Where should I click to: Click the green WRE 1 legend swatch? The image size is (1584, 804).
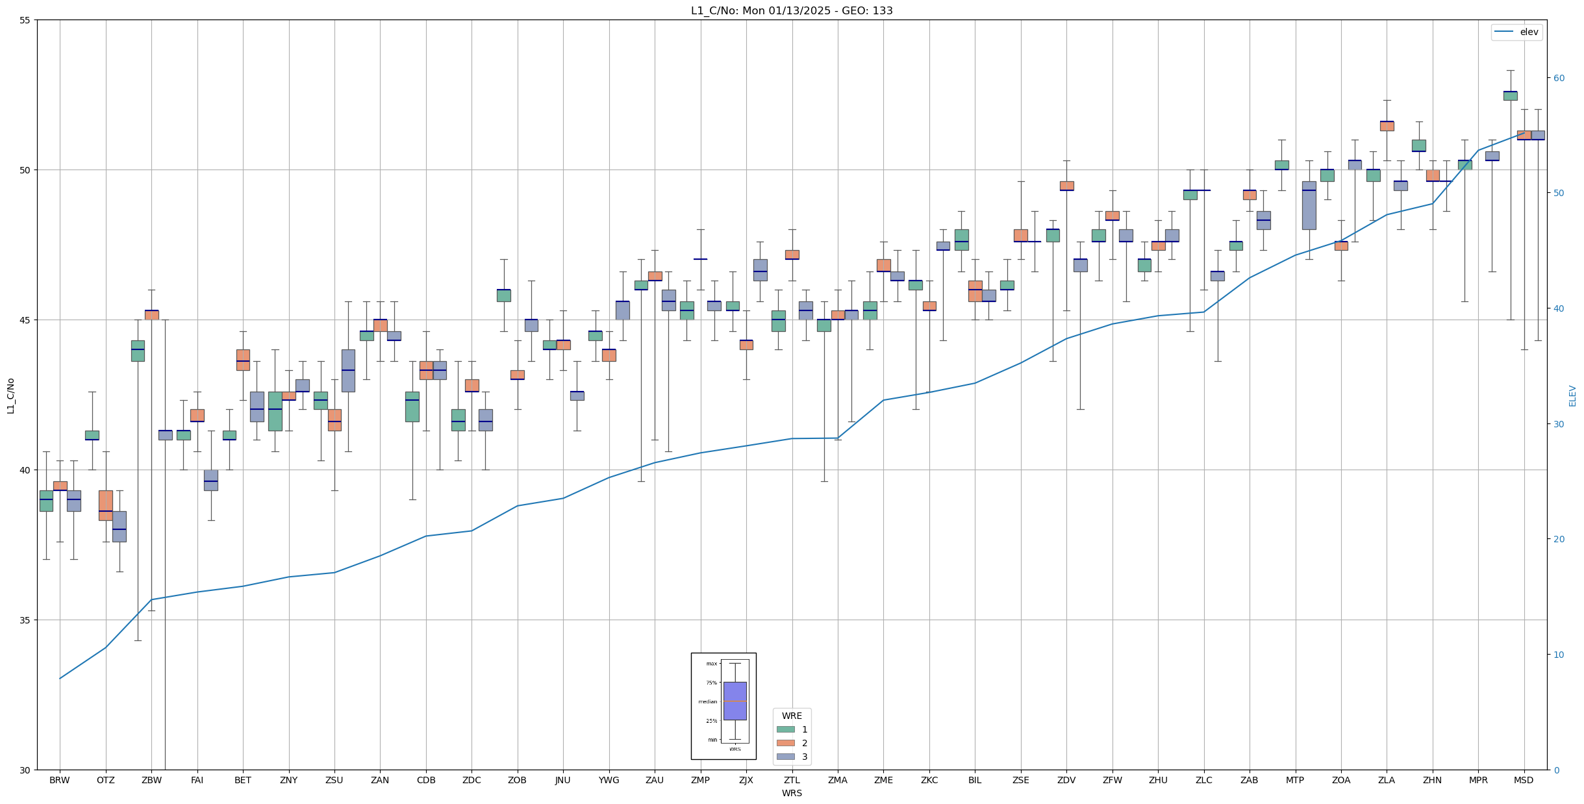785,729
